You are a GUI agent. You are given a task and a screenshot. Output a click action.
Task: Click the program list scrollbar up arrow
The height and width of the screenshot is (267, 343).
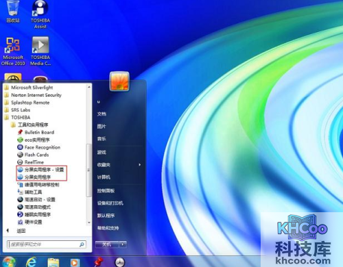click(x=89, y=87)
